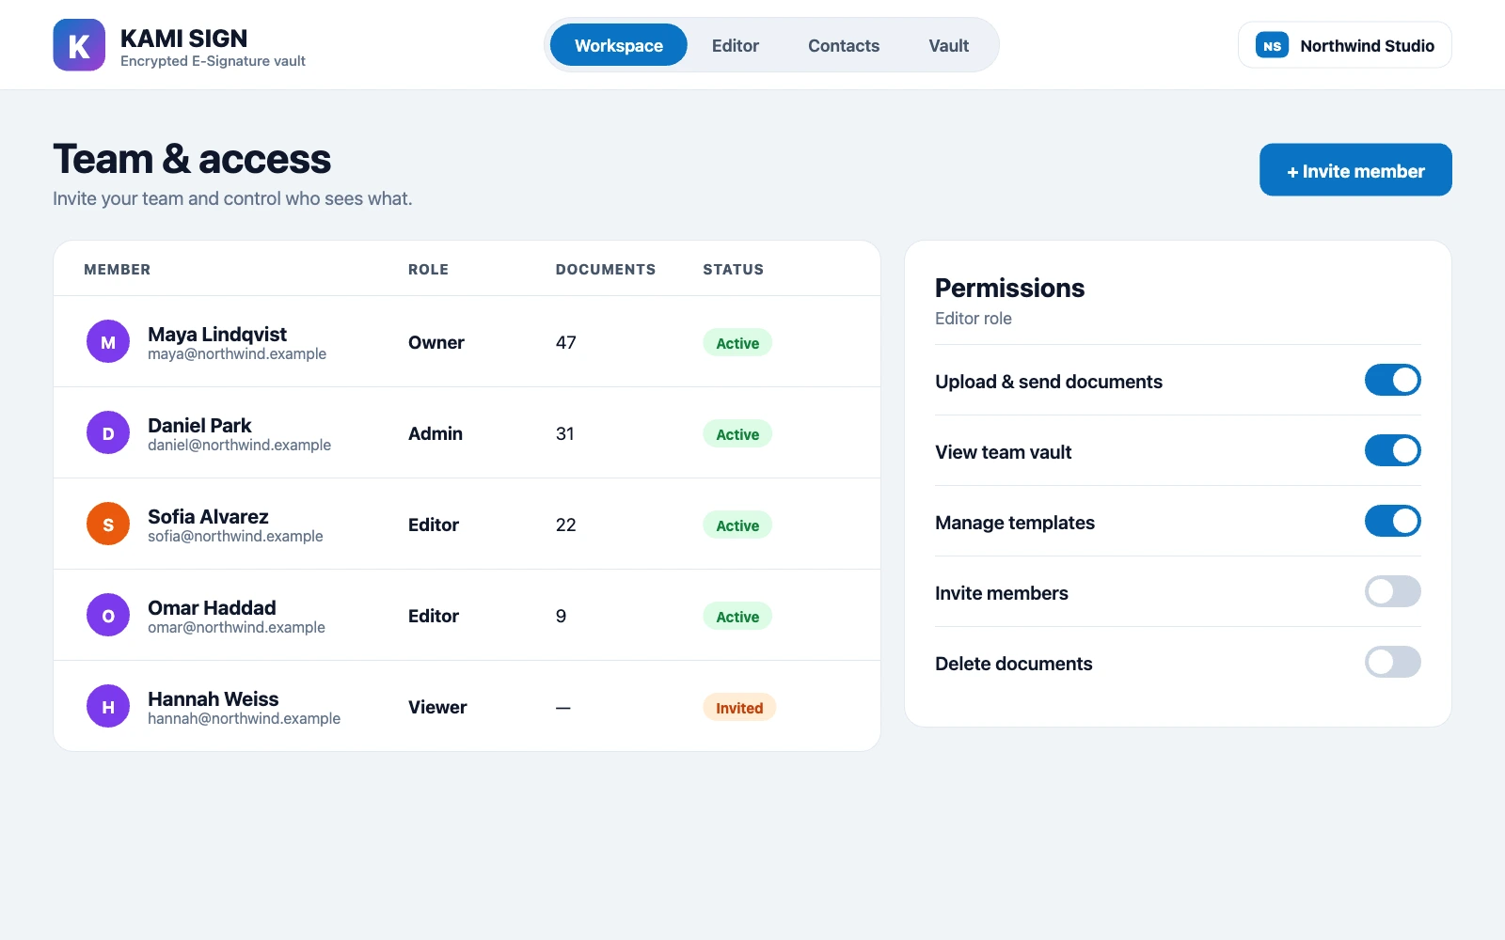Viewport: 1505px width, 940px height.
Task: Click the Status column header
Action: 734,270
